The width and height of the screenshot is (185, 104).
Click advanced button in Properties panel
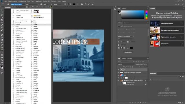(128, 52)
